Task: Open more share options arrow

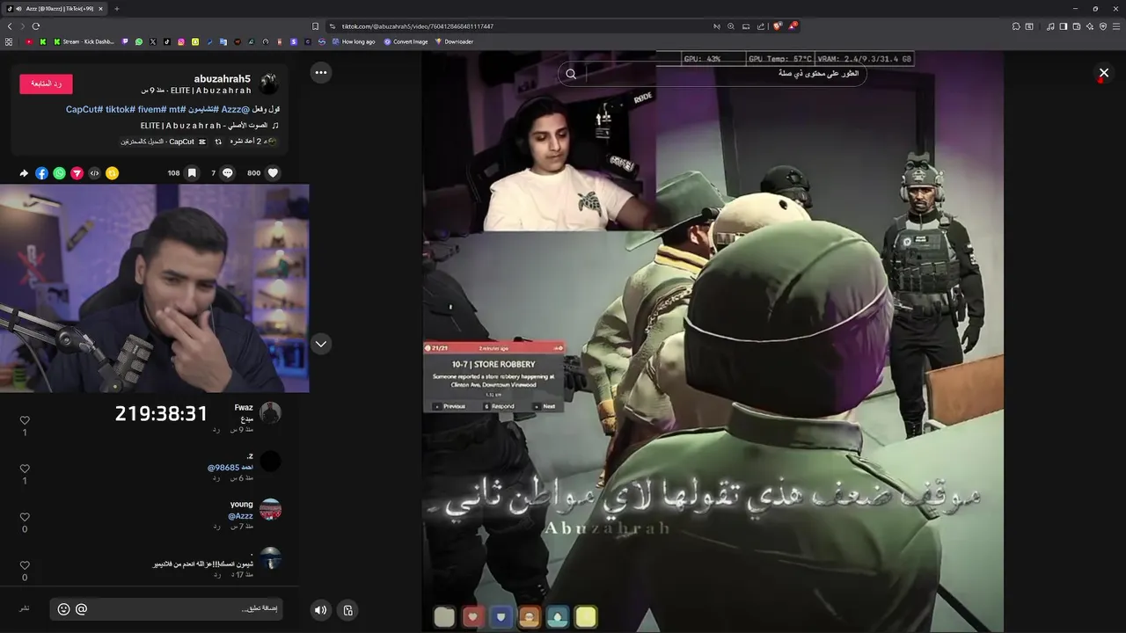Action: [x=24, y=173]
